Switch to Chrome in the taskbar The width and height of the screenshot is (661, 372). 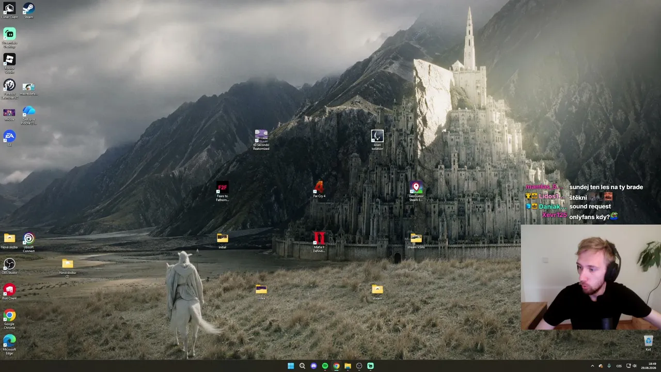336,366
